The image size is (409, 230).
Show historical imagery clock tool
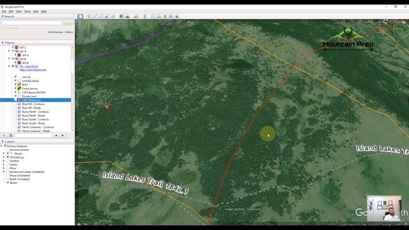[x=121, y=17]
